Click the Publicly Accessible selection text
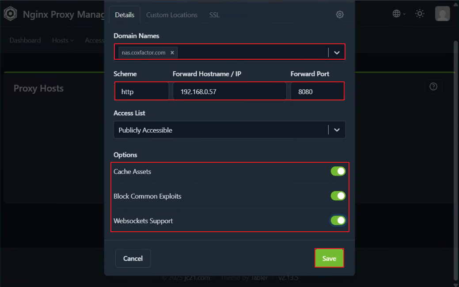Image resolution: width=459 pixels, height=287 pixels. [x=145, y=130]
